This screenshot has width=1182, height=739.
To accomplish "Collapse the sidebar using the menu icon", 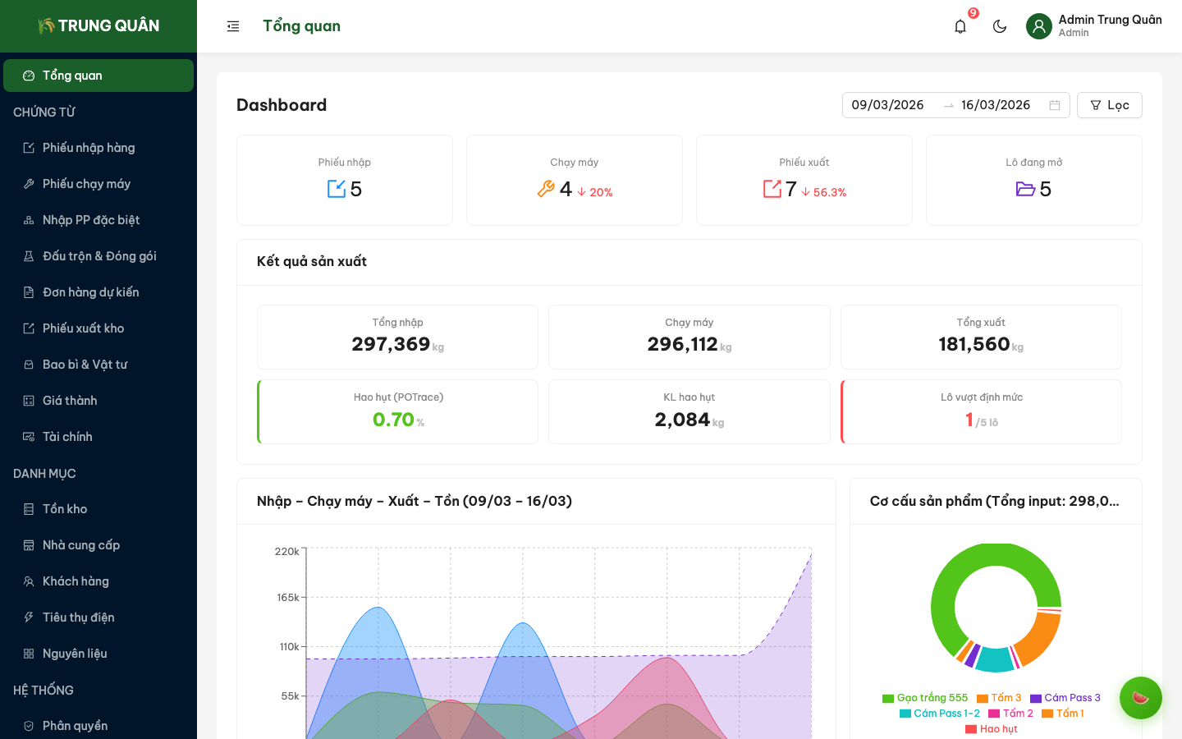I will coord(233,26).
